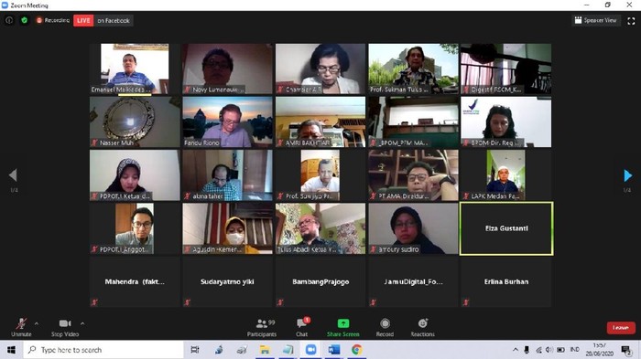Click the meeting information icon
This screenshot has width=641, height=359.
click(9, 20)
